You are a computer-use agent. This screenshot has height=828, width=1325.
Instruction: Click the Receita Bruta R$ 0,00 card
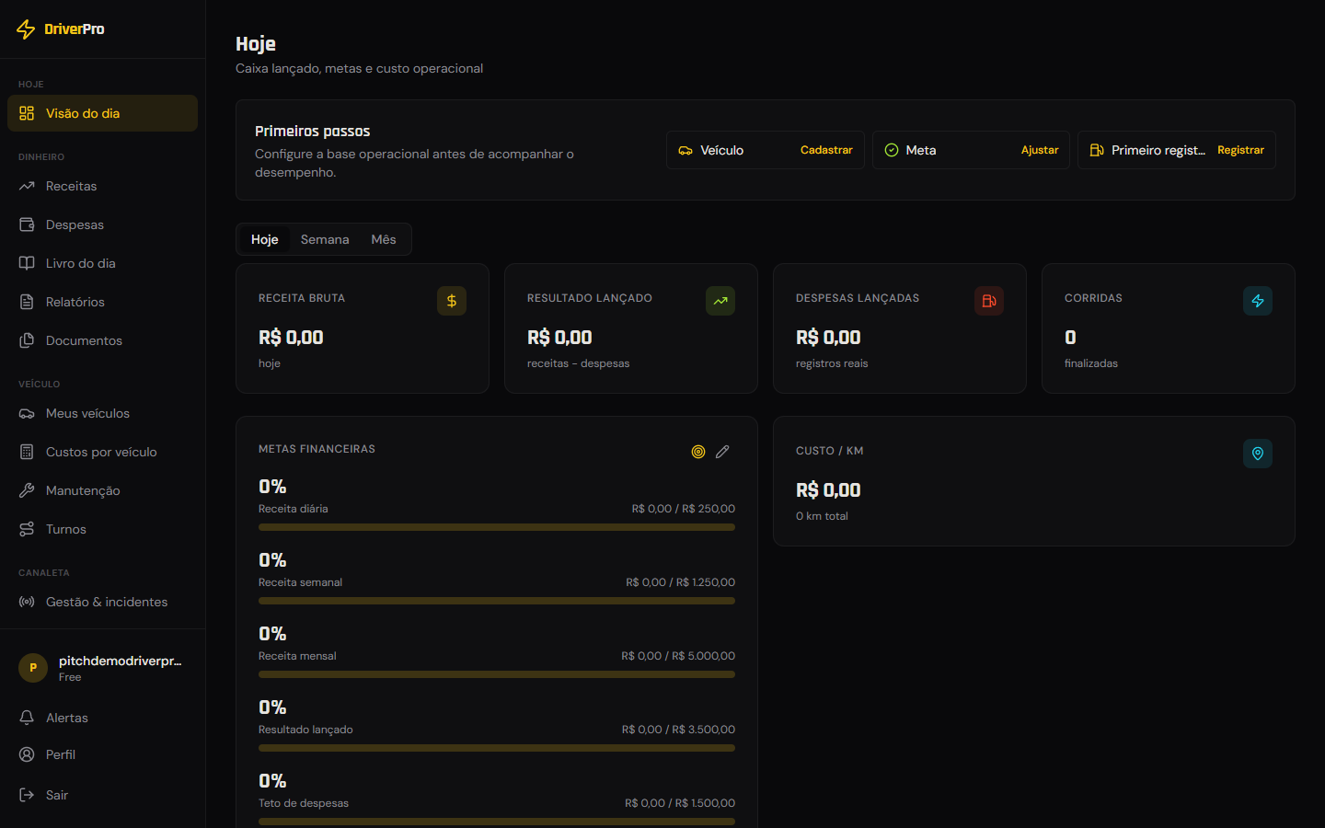[363, 328]
